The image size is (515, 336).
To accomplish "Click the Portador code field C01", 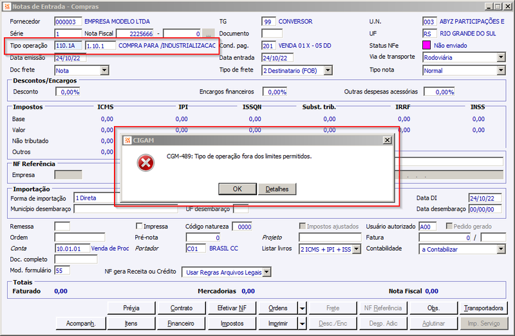I will (196, 248).
